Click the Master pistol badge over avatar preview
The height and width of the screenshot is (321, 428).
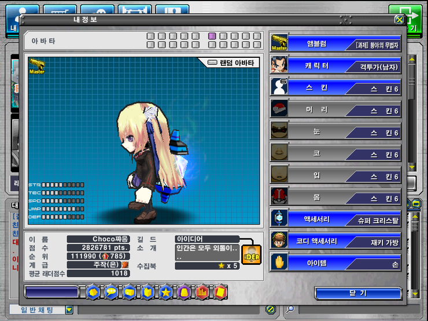(37, 67)
